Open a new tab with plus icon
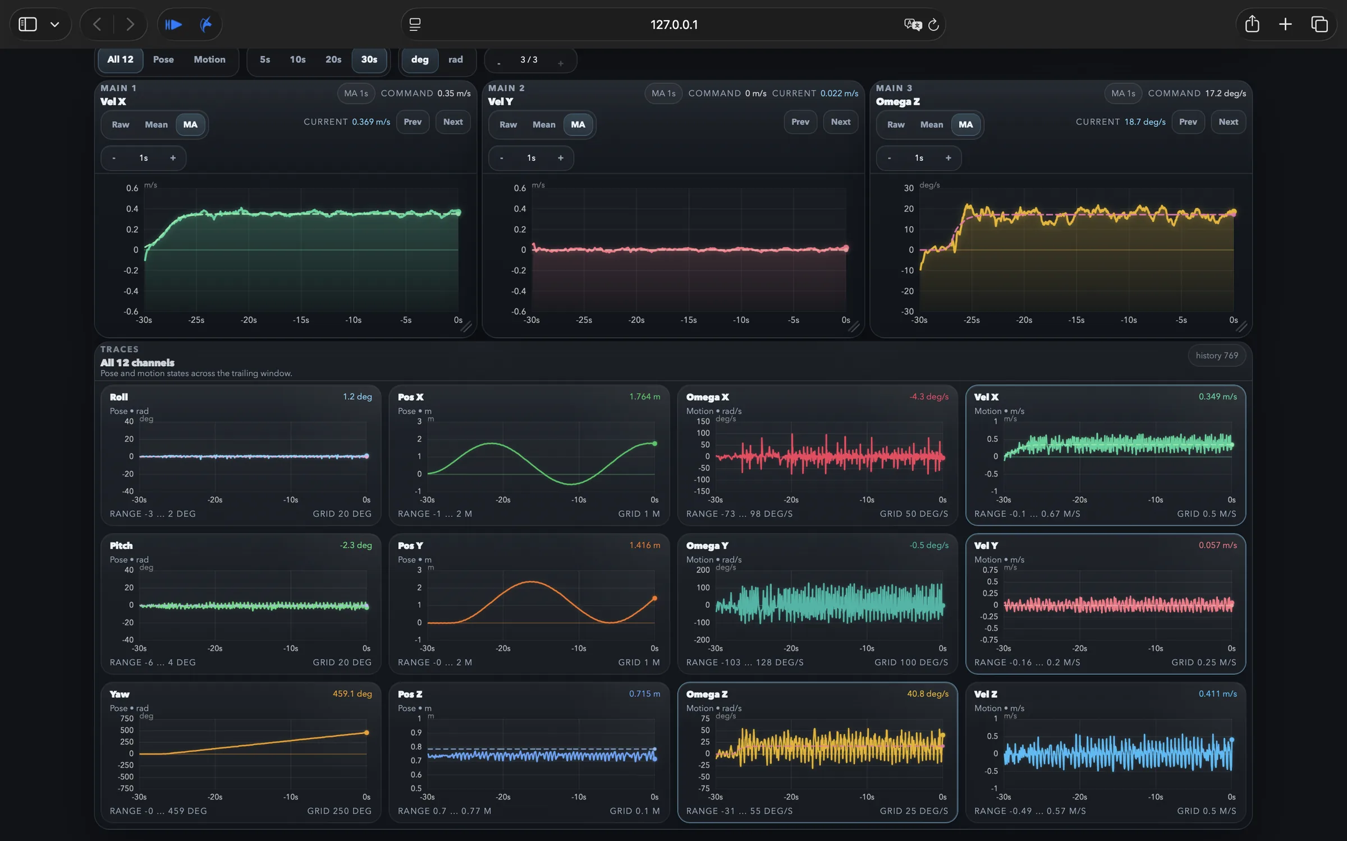 pyautogui.click(x=1285, y=24)
